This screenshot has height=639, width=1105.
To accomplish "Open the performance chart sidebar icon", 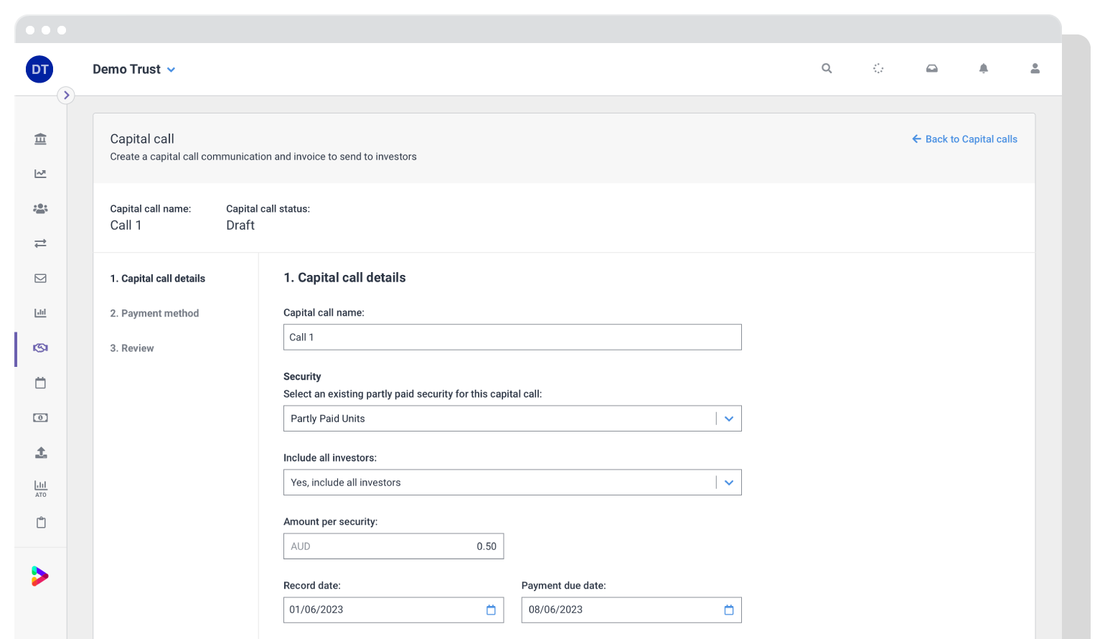I will 40,173.
